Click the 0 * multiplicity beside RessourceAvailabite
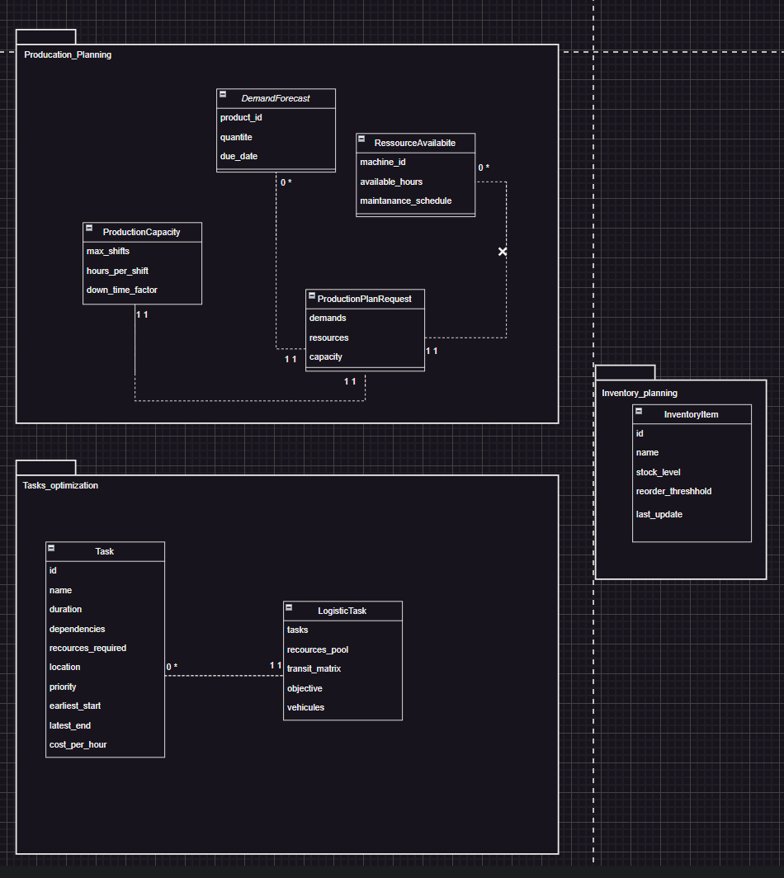Viewport: 784px width, 878px height. pyautogui.click(x=484, y=168)
